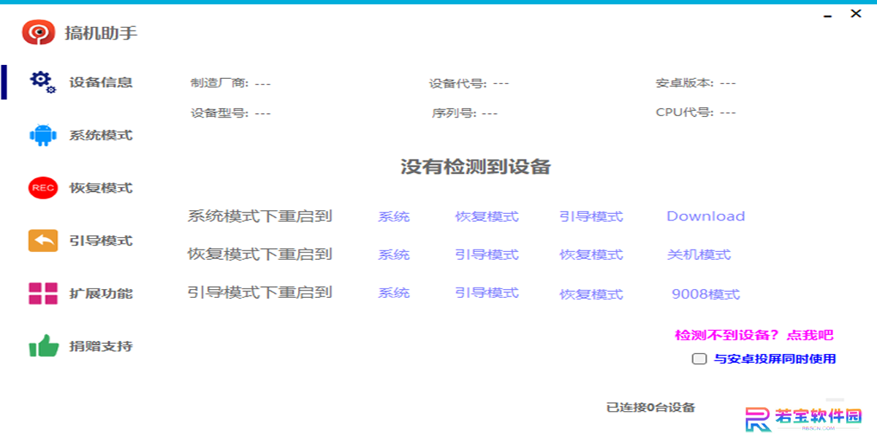Click 系统 in the 引导模式下重启到 row
Screen dimensions: 877x438
394,293
